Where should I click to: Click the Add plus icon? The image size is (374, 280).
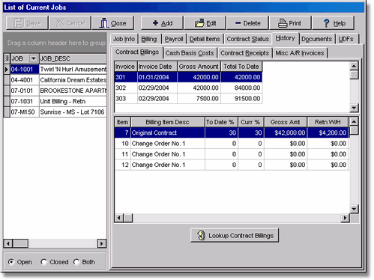pyautogui.click(x=155, y=23)
